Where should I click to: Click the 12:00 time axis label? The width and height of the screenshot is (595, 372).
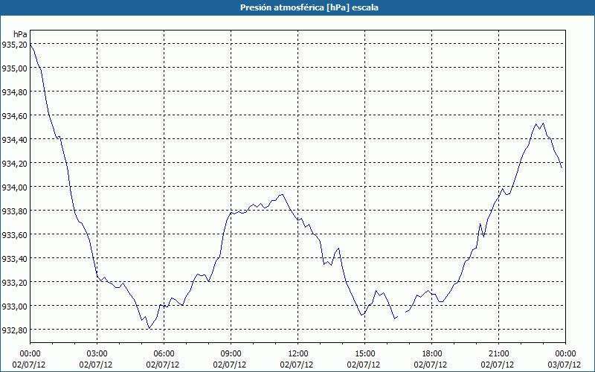298,353
